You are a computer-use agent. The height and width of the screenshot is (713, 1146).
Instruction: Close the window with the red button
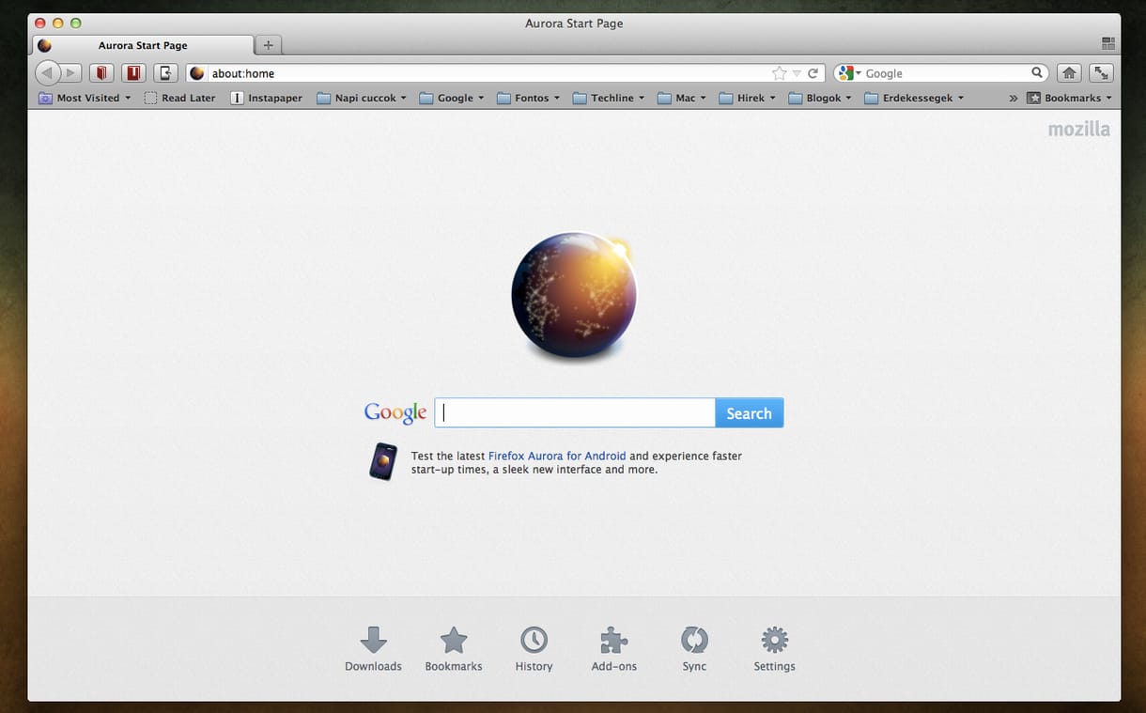point(41,23)
